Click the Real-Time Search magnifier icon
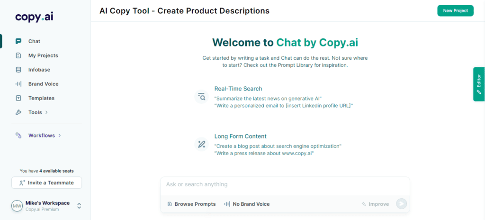The height and width of the screenshot is (220, 485). pyautogui.click(x=202, y=97)
